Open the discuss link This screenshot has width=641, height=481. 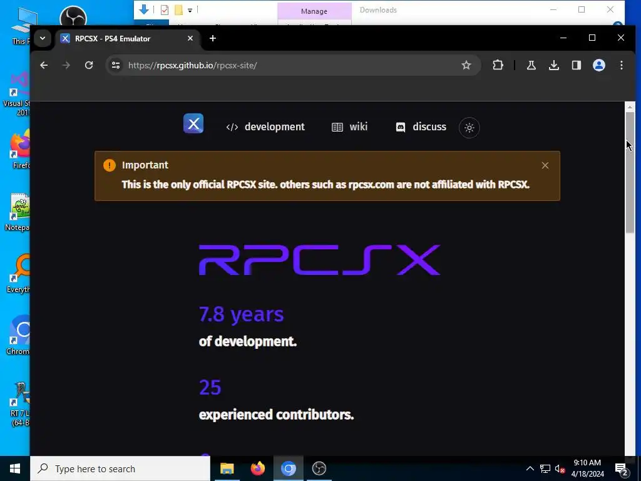[x=421, y=127]
